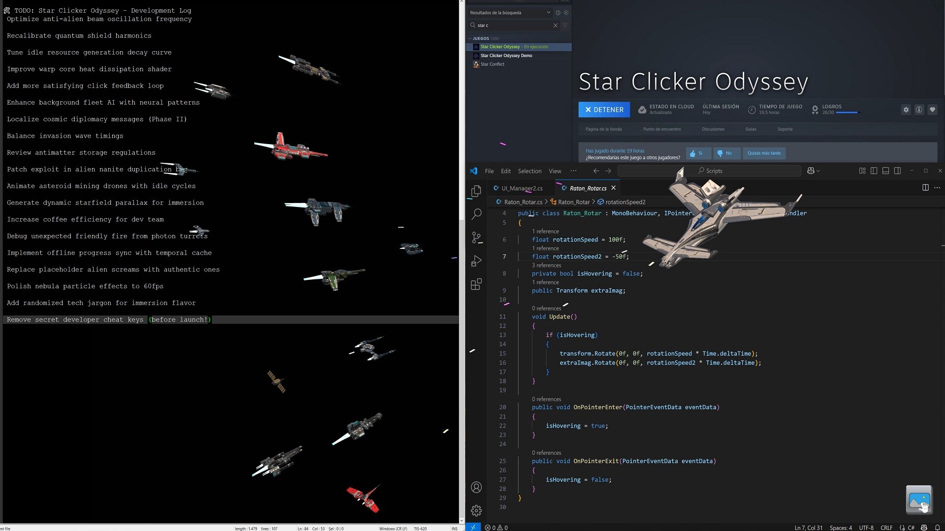Switch to UI_Manager2.cs tab
This screenshot has height=531, width=945.
coord(522,188)
